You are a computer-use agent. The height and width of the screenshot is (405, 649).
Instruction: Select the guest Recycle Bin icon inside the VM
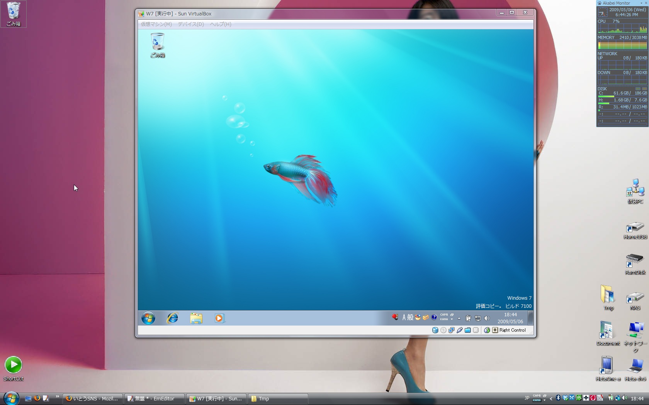[158, 45]
